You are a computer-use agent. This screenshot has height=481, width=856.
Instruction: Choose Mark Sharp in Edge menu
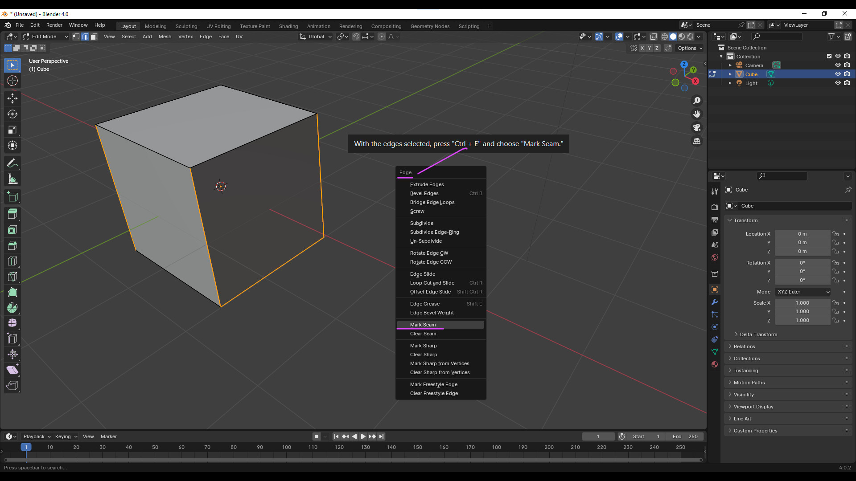[x=440, y=346]
